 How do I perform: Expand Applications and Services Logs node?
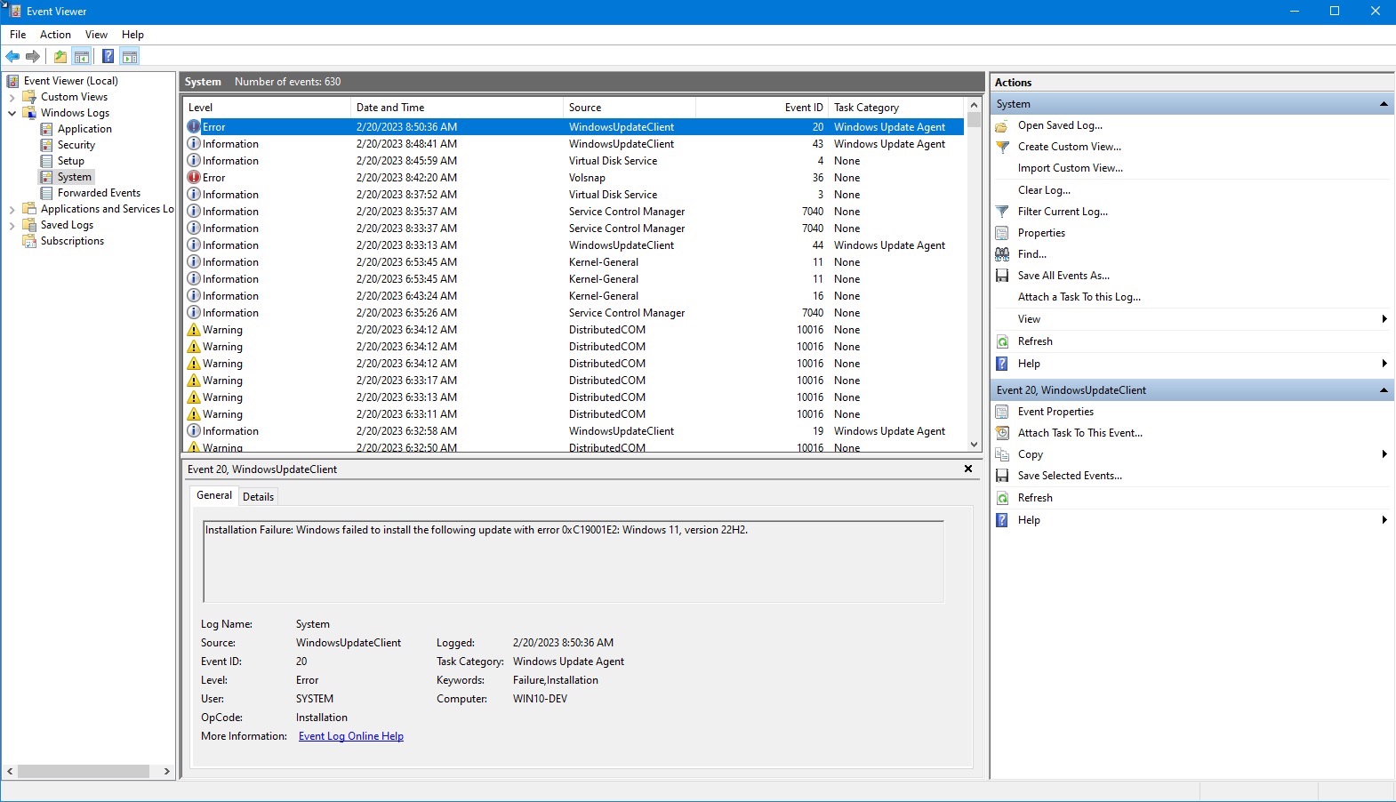pos(12,210)
